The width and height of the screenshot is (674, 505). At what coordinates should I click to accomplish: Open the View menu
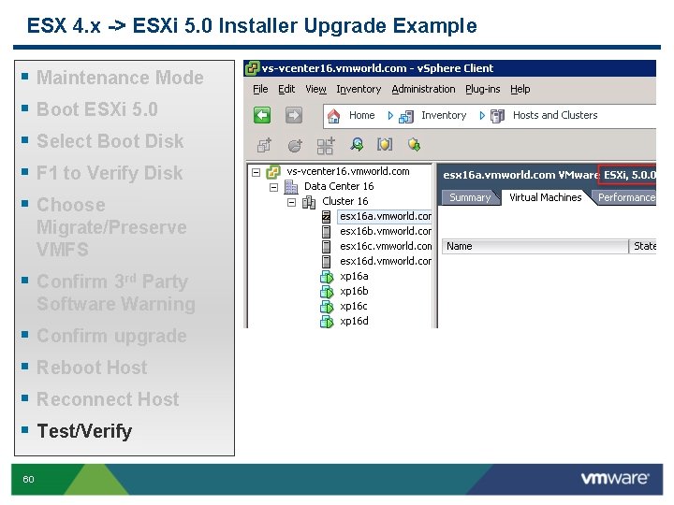[x=316, y=89]
